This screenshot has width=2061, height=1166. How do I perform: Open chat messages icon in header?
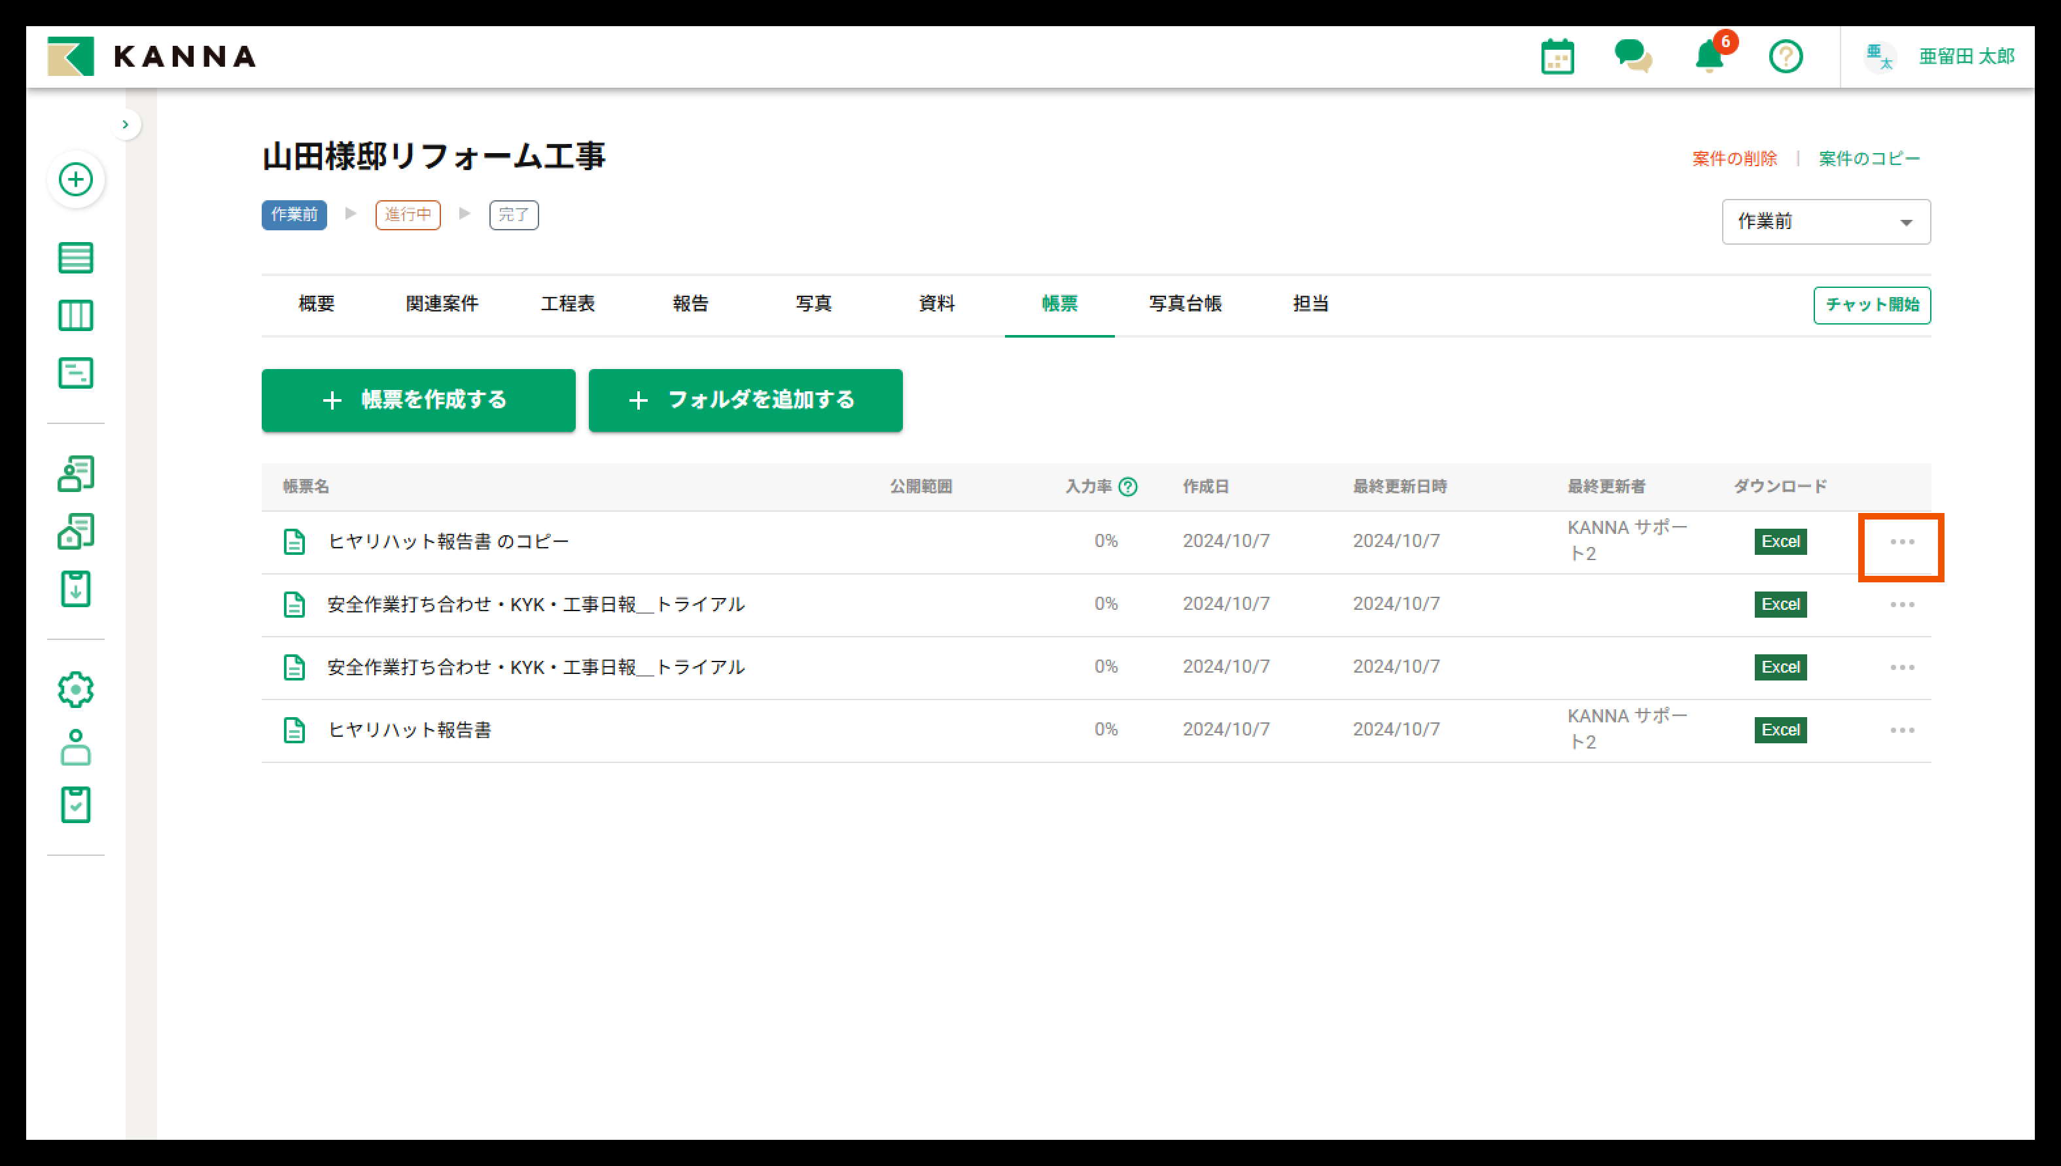click(x=1632, y=57)
